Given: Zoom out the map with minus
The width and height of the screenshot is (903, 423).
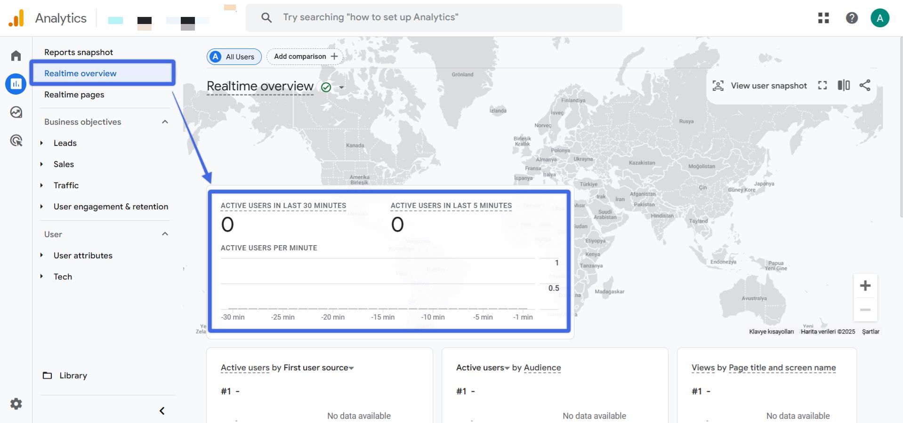Looking at the screenshot, I should [865, 310].
